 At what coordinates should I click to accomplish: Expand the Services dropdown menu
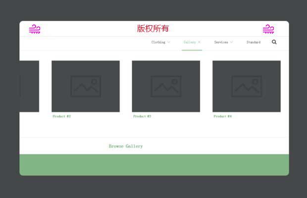223,43
